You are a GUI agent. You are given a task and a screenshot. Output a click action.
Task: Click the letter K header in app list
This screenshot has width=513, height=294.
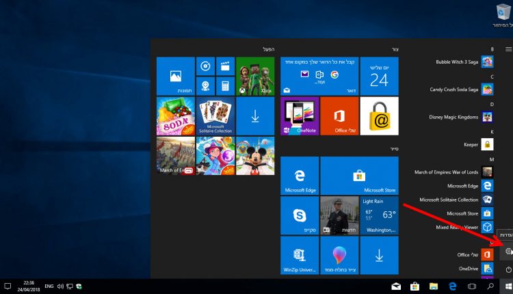pos(492,132)
